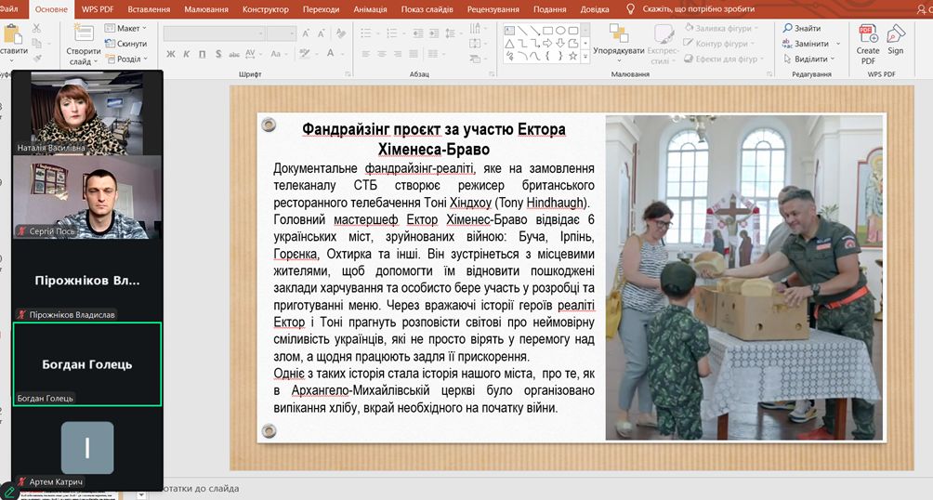
Task: Open the Section (Розділ) dropdown
Action: 125,59
